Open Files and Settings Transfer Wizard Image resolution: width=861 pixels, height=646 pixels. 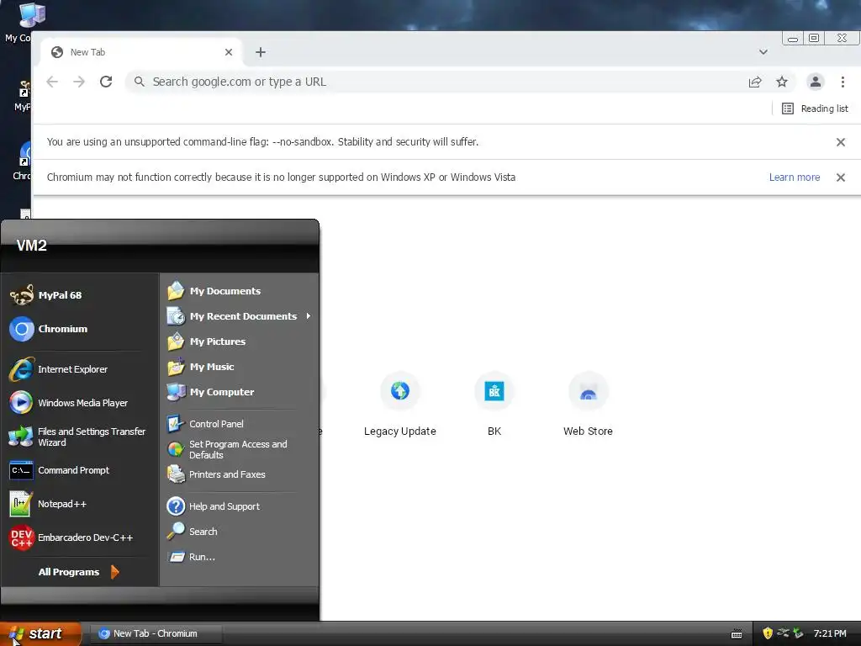(x=80, y=437)
